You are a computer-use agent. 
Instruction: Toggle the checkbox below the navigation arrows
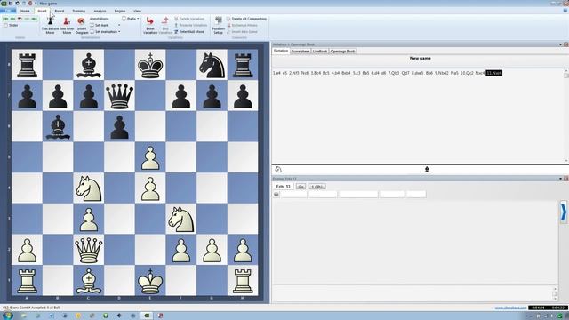(5, 26)
